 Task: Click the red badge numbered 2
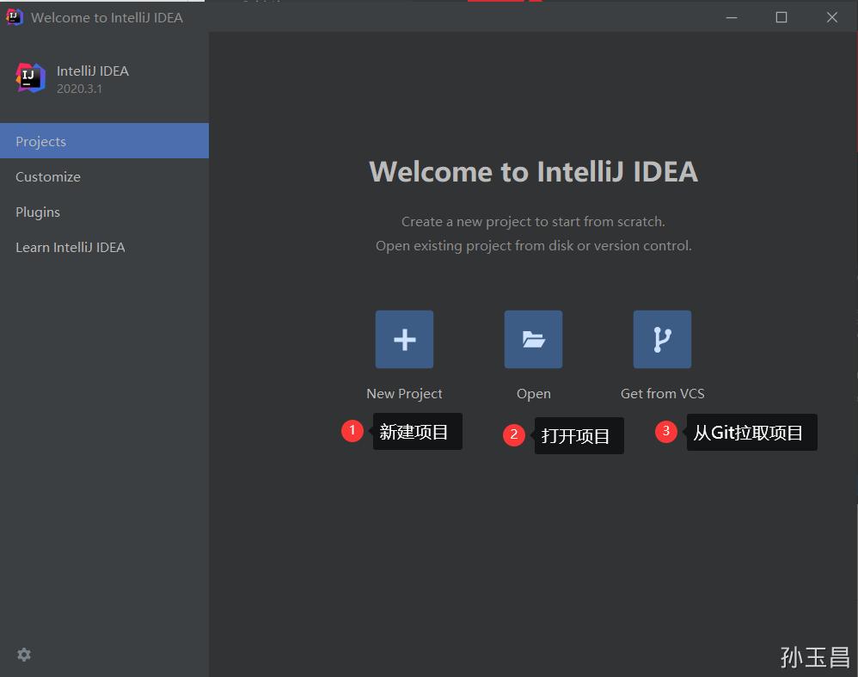[513, 435]
